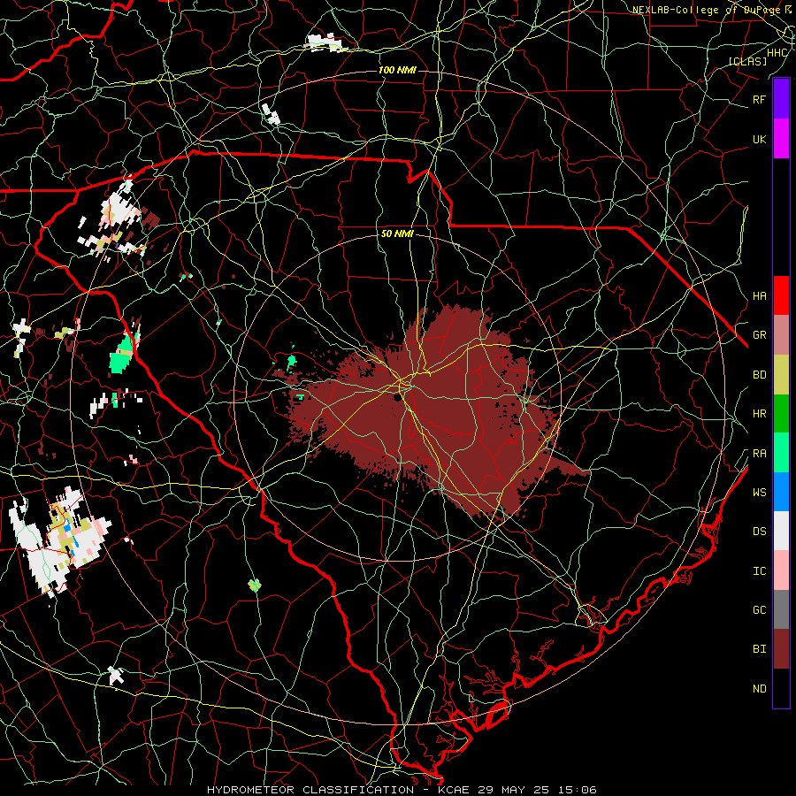Click the 'GC' legend label

[759, 610]
